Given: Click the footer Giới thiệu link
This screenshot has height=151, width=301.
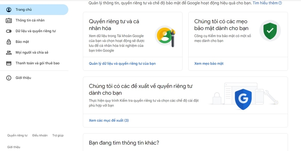Looking at the screenshot, I should coord(14,147).
